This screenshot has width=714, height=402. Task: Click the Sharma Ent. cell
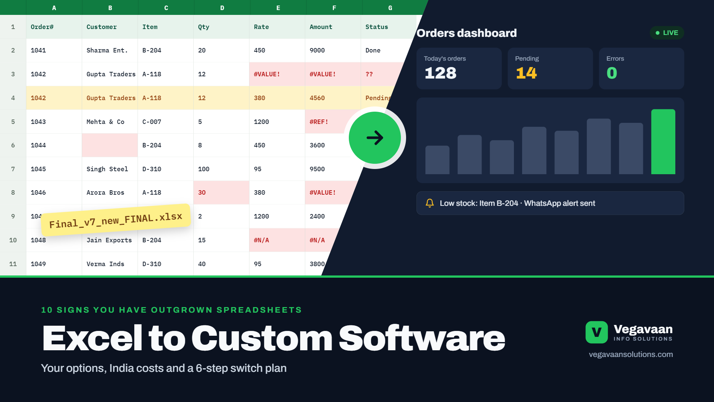[110, 50]
